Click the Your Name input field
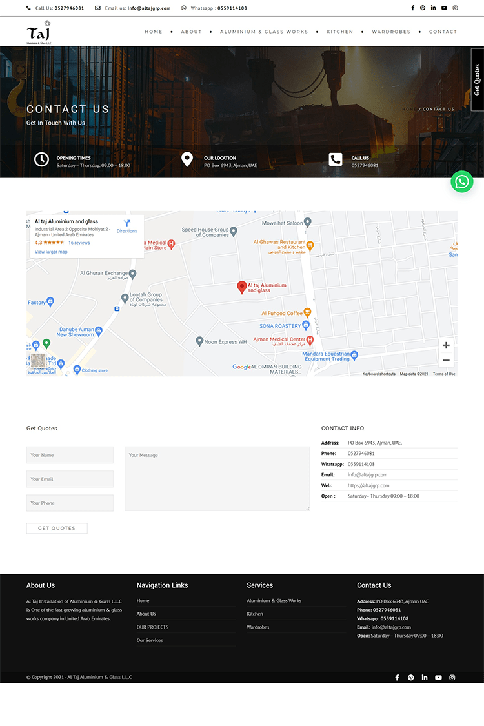 [x=70, y=455]
